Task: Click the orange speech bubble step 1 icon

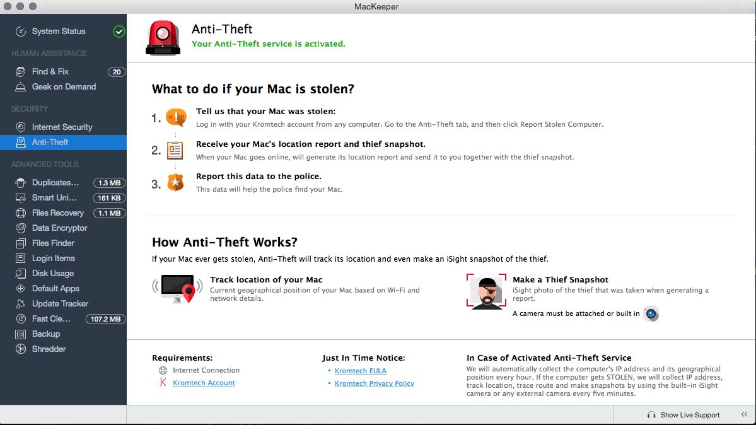Action: coord(176,117)
